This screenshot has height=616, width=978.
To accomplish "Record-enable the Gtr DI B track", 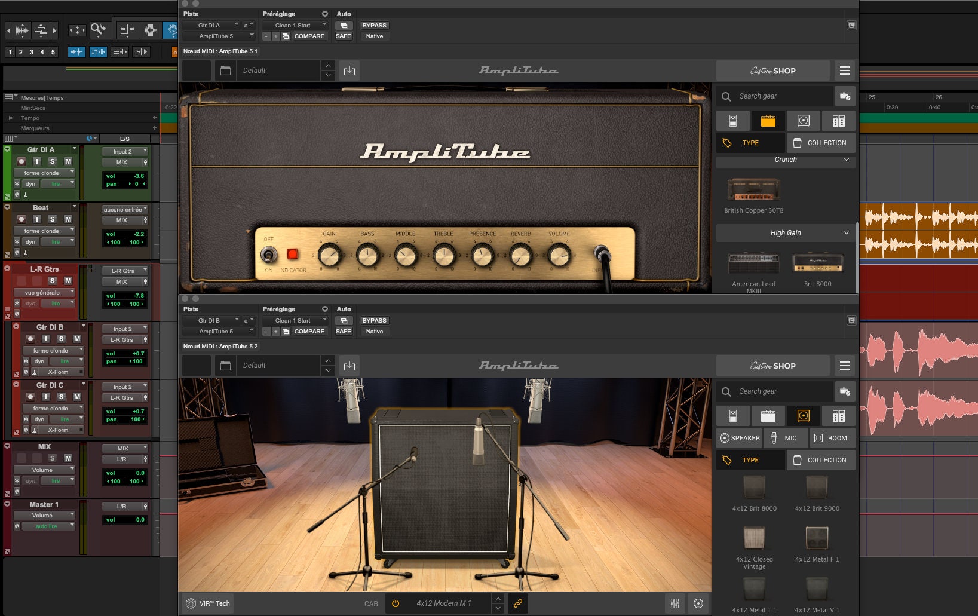I will [30, 339].
